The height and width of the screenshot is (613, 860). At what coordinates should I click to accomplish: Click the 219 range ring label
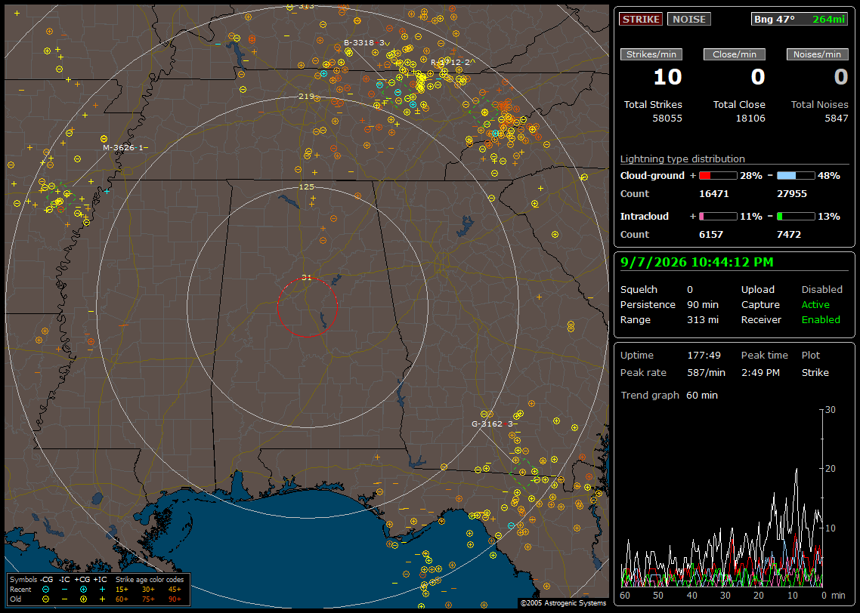coord(307,97)
